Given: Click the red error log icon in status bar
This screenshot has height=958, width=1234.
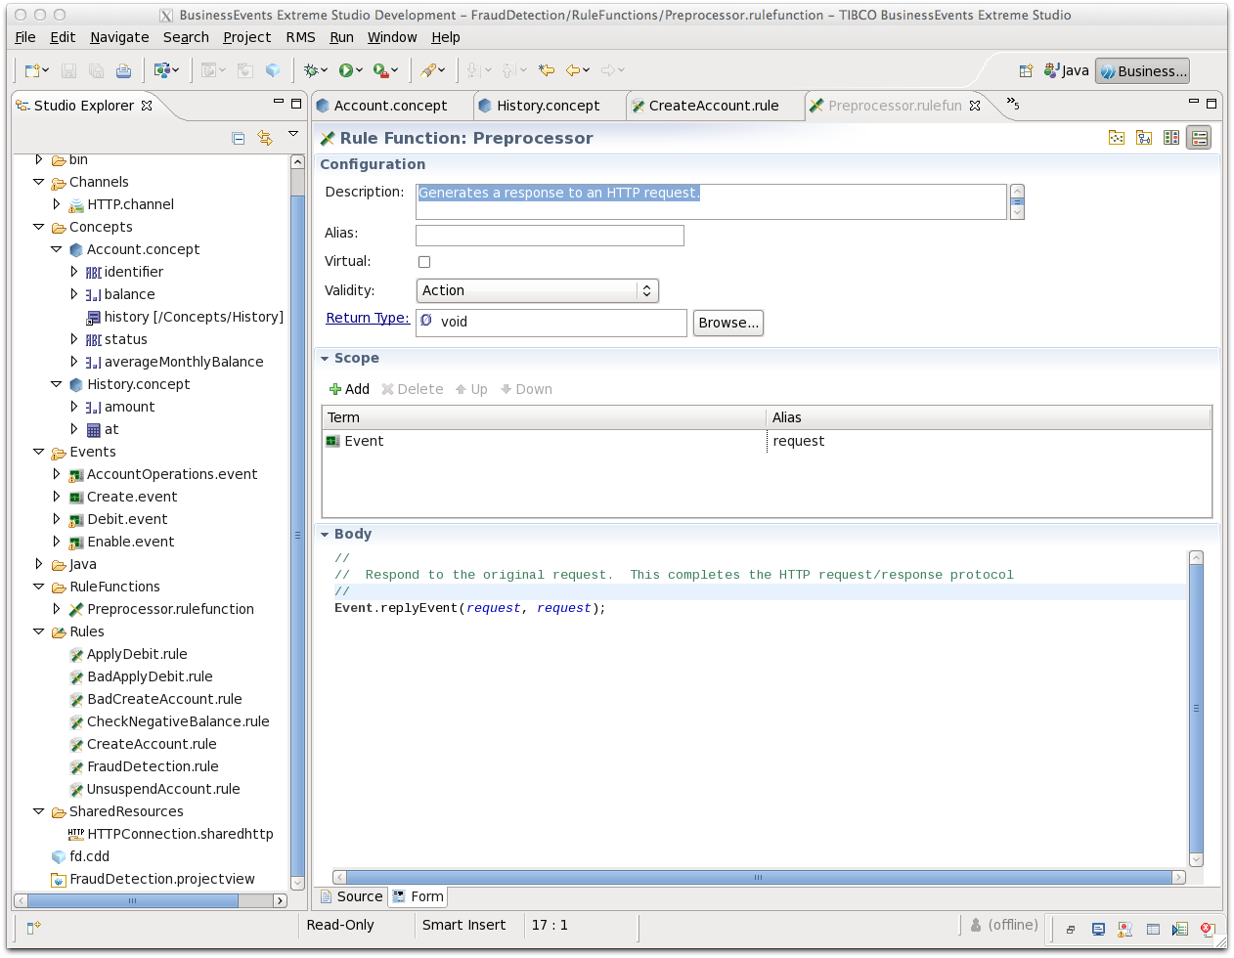Looking at the screenshot, I should 1207,929.
